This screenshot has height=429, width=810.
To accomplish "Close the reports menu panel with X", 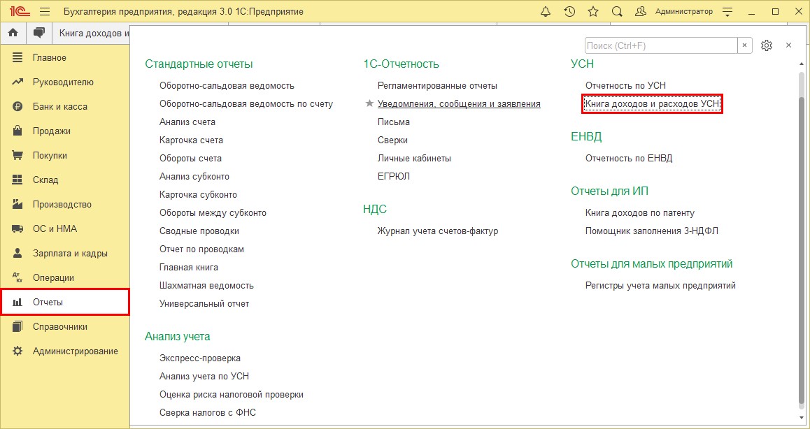I will (789, 45).
